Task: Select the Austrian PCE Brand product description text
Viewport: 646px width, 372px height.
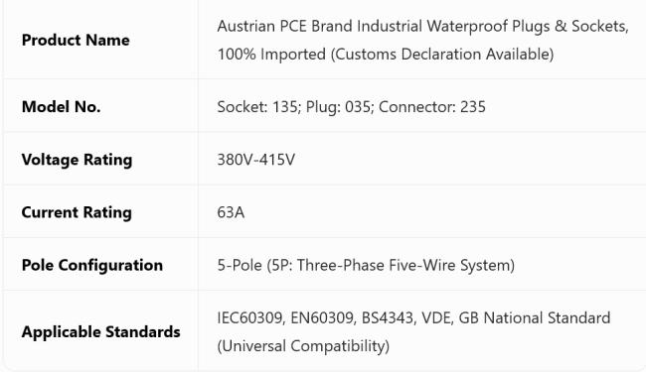Action: click(422, 40)
